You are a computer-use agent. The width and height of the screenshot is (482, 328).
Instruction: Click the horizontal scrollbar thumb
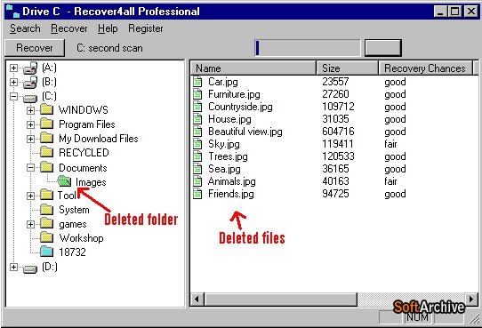coord(281,299)
